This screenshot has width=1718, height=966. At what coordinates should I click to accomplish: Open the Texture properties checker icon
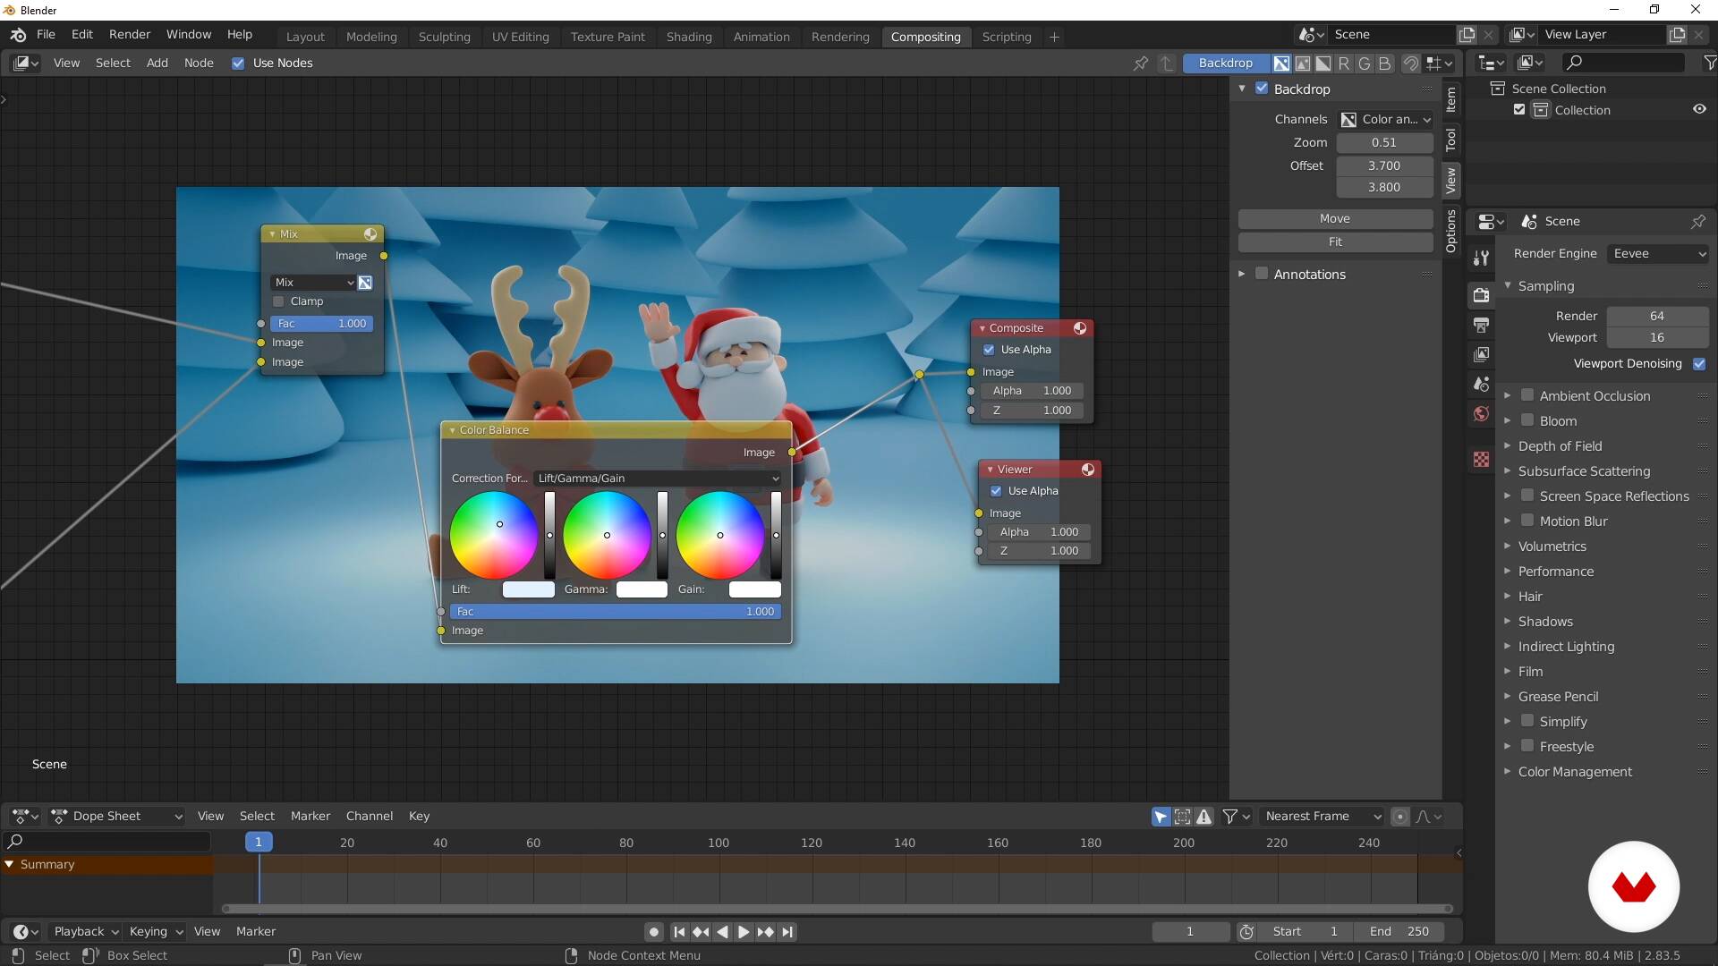(1481, 459)
